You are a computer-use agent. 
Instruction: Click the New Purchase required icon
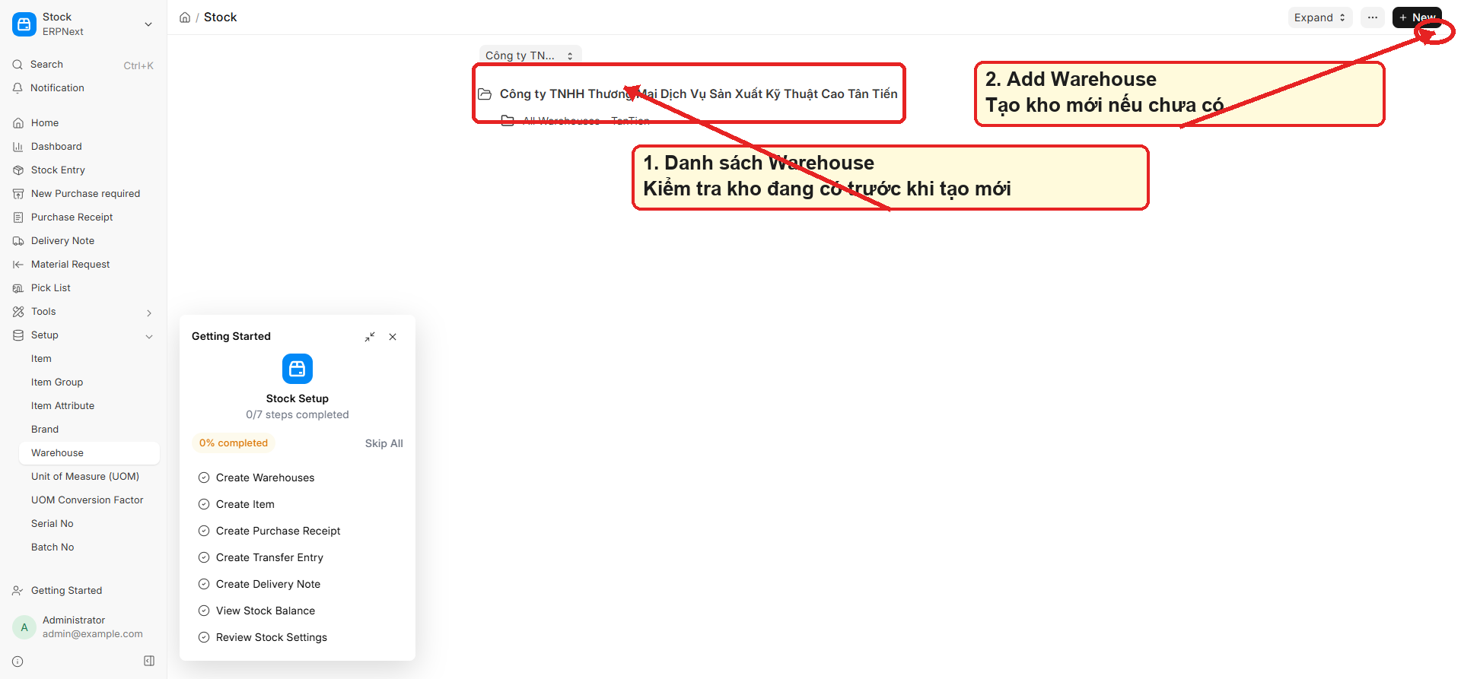18,194
